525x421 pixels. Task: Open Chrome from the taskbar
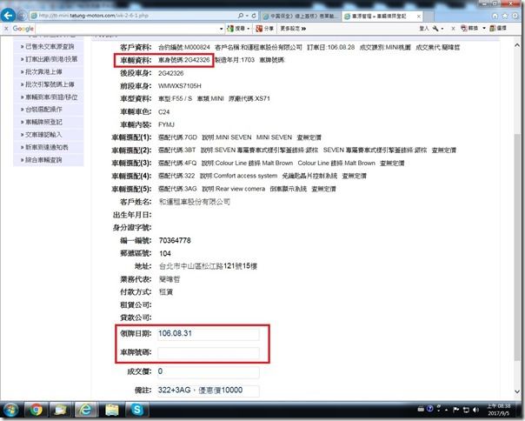pos(36,410)
